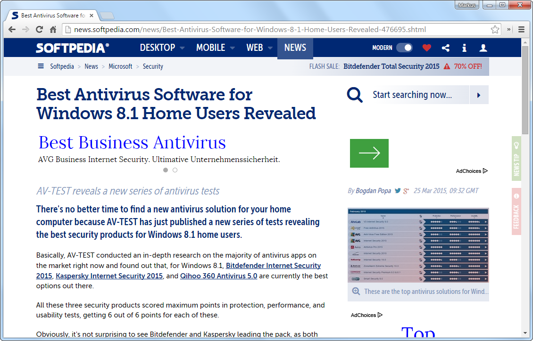533x341 pixels.
Task: Open author's Twitter profile icon
Action: pos(398,191)
